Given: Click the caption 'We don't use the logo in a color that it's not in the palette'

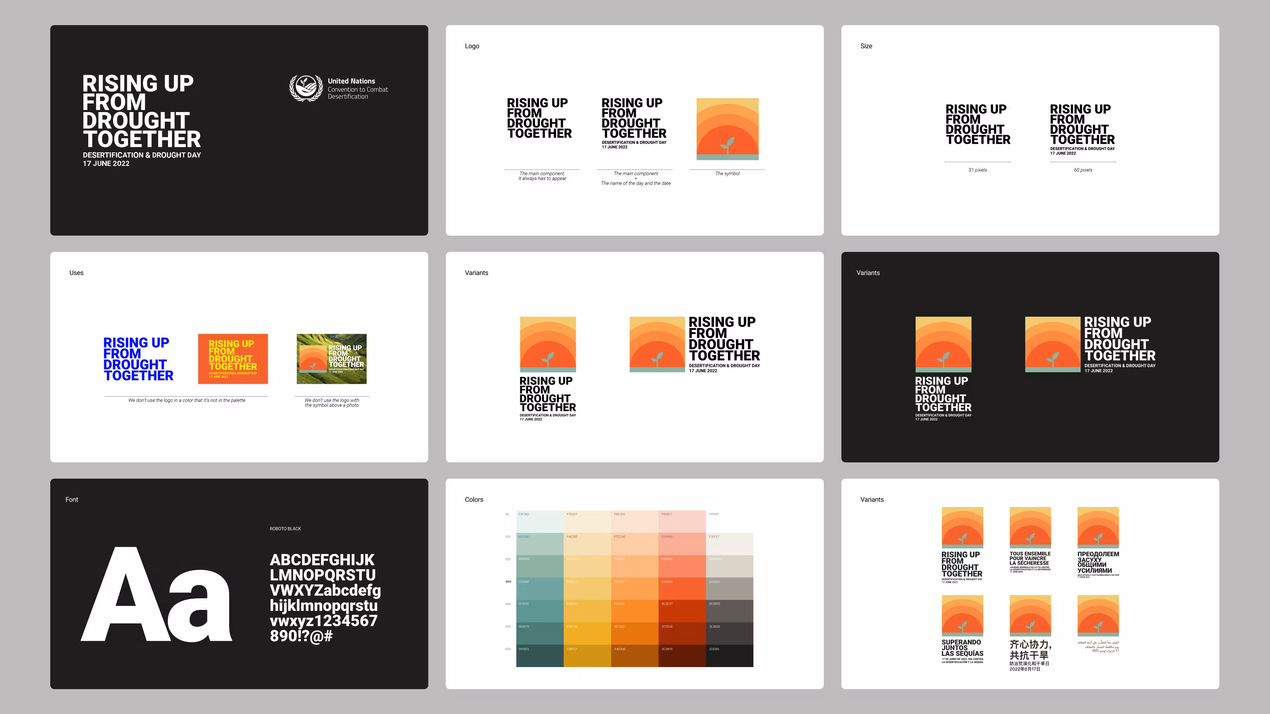Looking at the screenshot, I should click(x=186, y=400).
